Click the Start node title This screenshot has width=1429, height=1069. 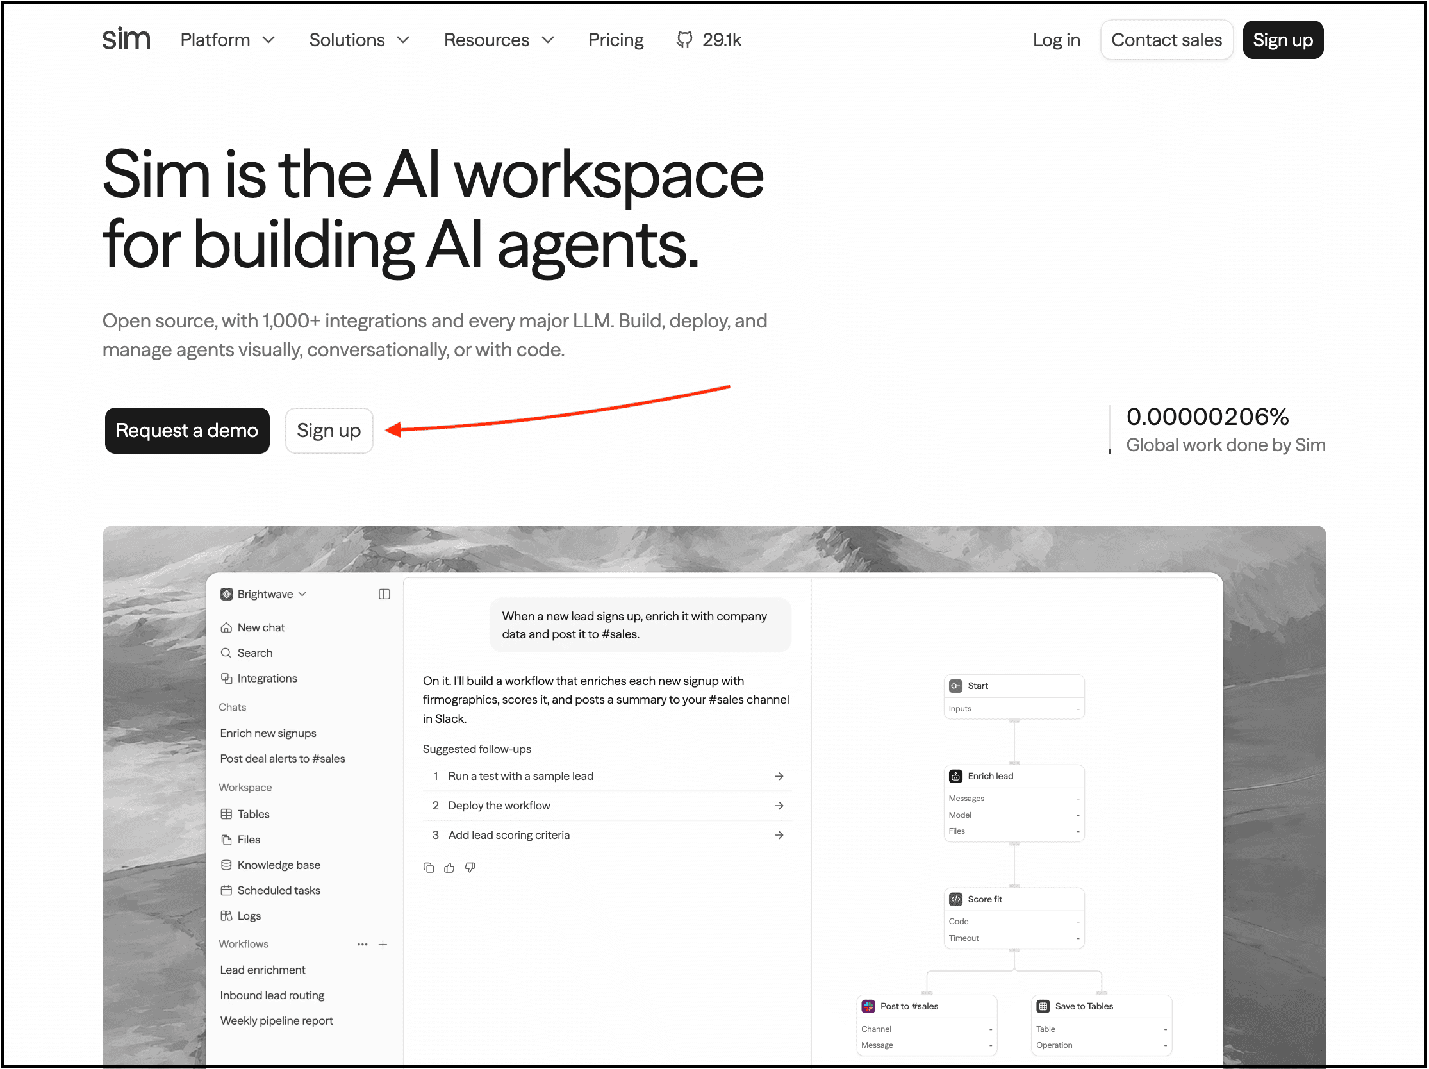[x=978, y=686]
